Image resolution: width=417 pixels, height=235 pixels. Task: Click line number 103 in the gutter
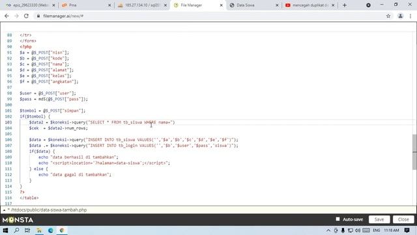coord(8,122)
